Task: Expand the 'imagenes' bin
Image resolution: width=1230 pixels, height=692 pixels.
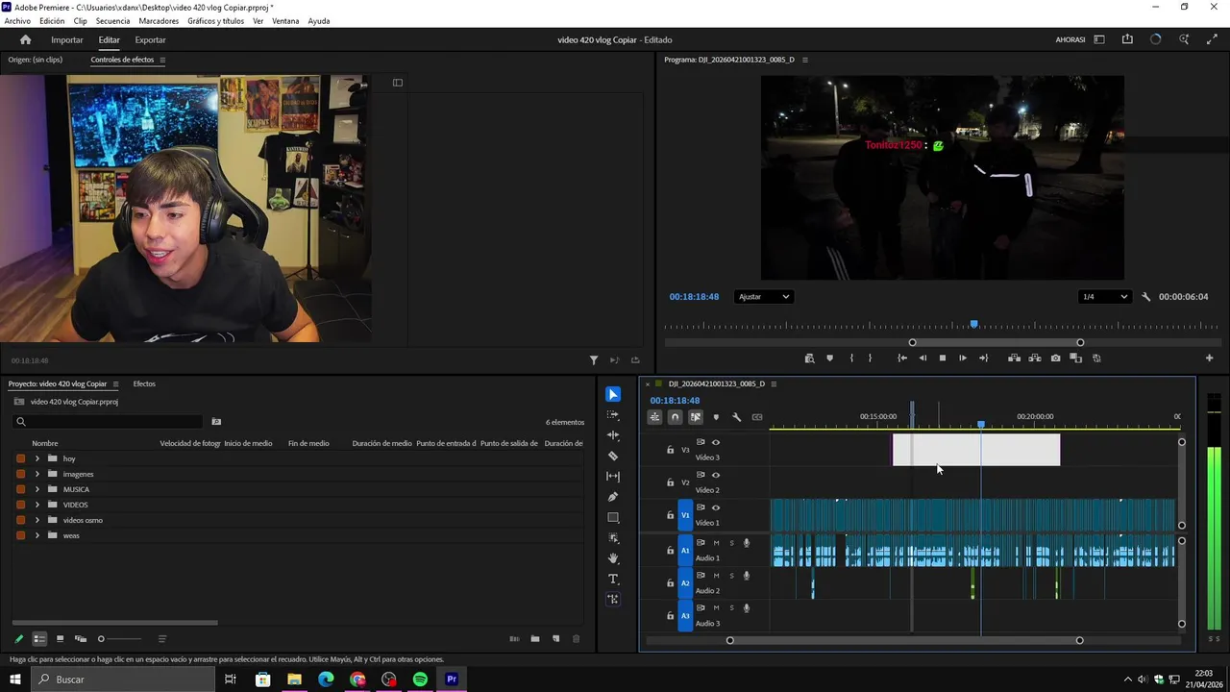Action: pyautogui.click(x=37, y=474)
